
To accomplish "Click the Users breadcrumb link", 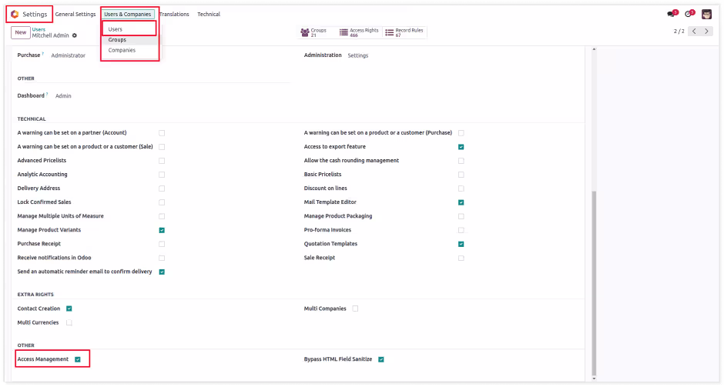I will coord(39,29).
